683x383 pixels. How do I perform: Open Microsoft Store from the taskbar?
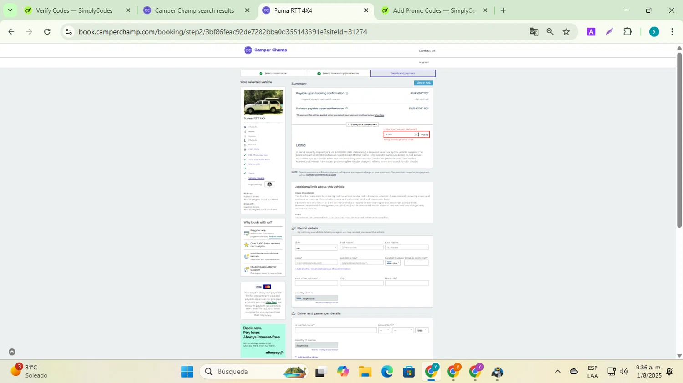409,372
